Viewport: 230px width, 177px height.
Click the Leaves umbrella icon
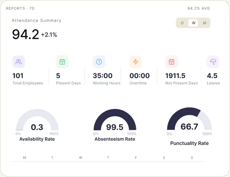(x=213, y=62)
